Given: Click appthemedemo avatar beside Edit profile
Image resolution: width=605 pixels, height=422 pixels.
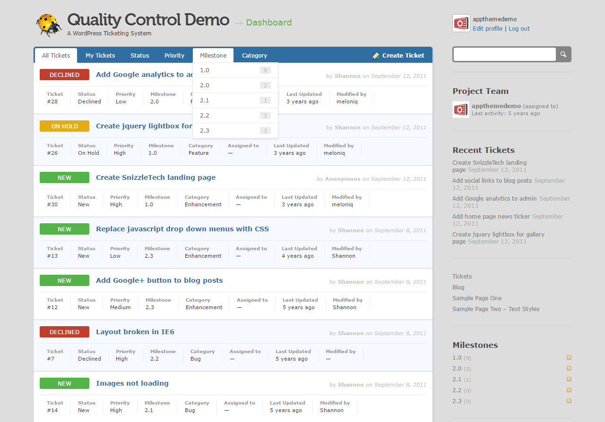Looking at the screenshot, I should point(461,23).
